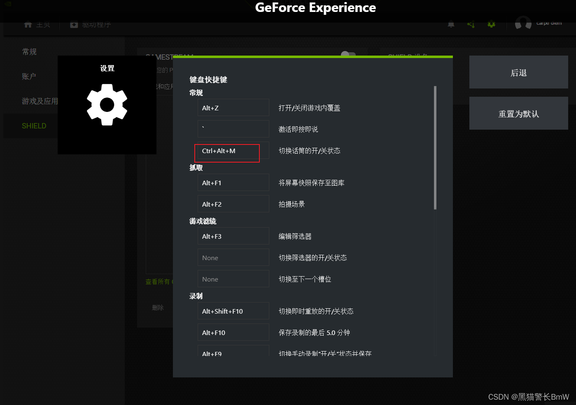Click the large gear on the 设置 panel
This screenshot has width=576, height=405.
(107, 105)
